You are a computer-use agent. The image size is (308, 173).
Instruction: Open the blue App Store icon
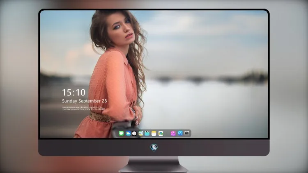(180, 133)
